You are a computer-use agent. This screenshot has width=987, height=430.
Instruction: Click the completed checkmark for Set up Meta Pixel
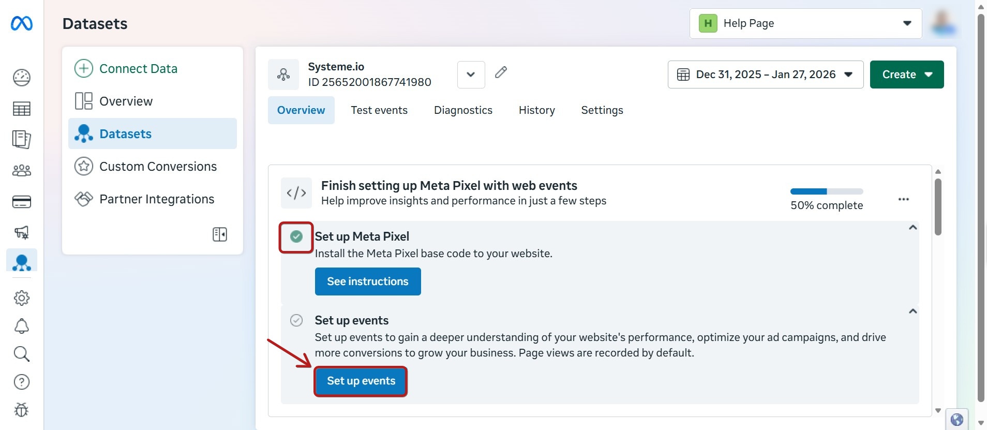coord(296,236)
